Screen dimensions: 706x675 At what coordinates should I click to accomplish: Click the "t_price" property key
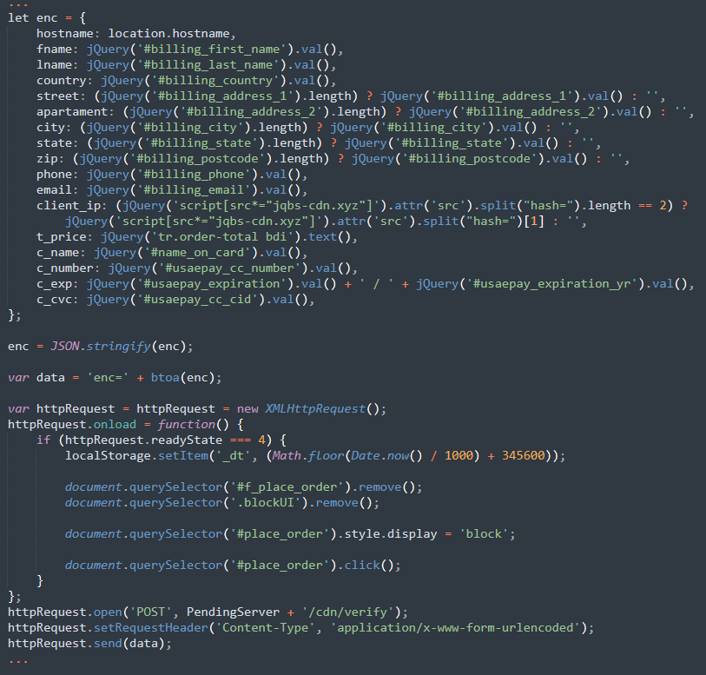tap(62, 237)
